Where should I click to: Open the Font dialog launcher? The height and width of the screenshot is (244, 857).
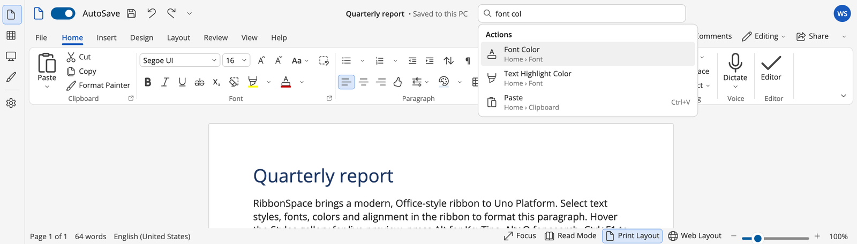(x=329, y=98)
